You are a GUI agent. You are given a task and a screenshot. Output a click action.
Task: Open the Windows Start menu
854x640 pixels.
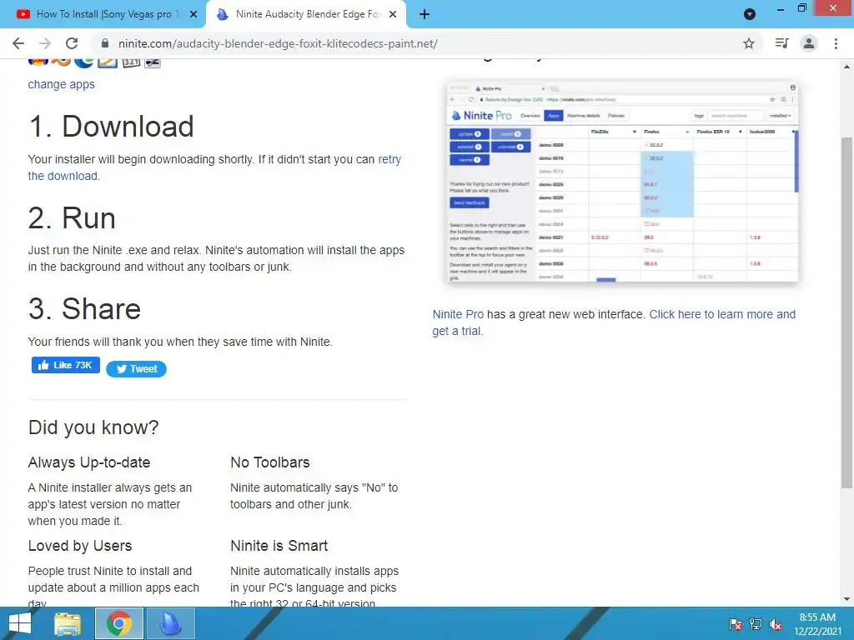(20, 623)
